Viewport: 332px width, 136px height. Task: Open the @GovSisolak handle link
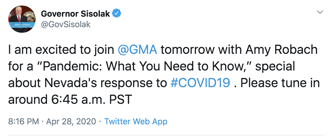66,24
